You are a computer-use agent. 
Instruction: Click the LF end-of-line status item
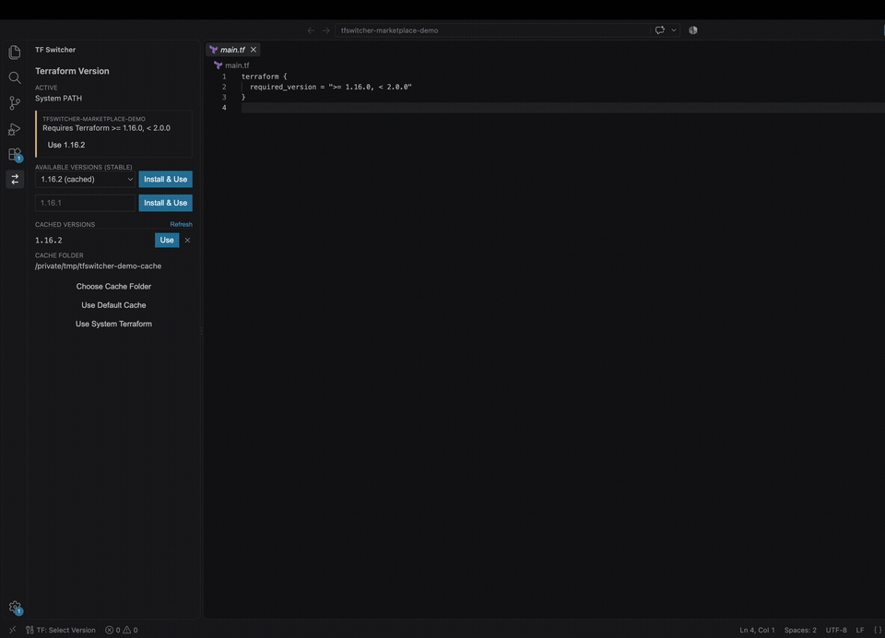859,630
